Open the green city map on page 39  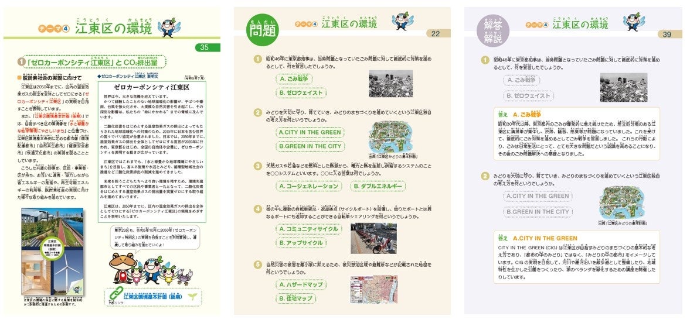pos(622,202)
